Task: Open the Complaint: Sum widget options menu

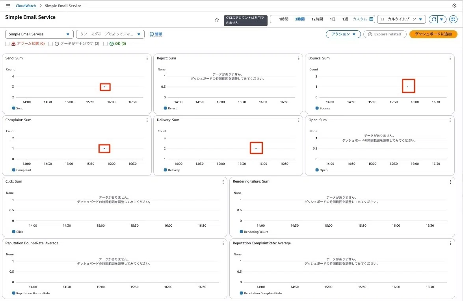Action: click(147, 120)
